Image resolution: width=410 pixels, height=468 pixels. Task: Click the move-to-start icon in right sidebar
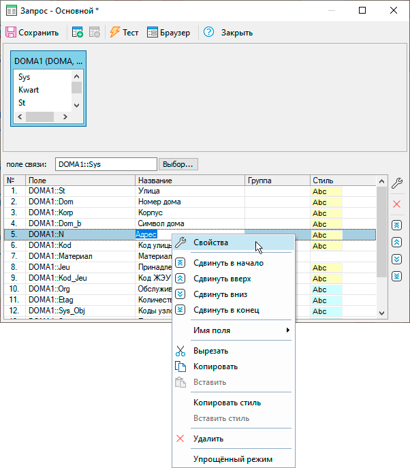[397, 225]
